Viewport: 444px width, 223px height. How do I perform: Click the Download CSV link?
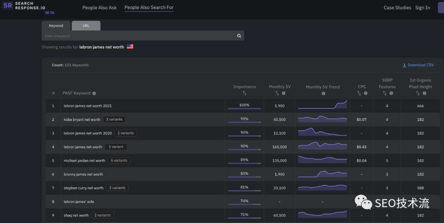(418, 65)
